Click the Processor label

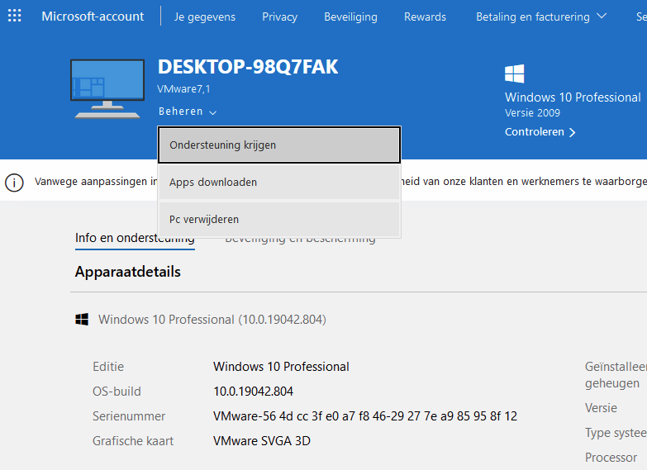click(x=611, y=458)
